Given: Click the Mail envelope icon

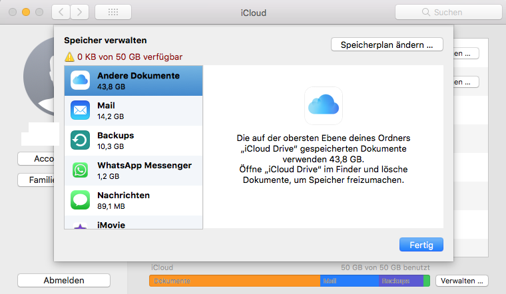Looking at the screenshot, I should [81, 110].
